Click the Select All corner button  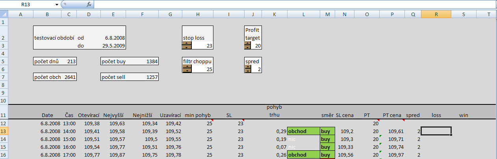(4, 14)
